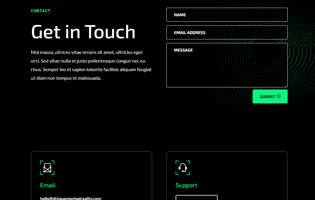Viewport: 315px width, 200px height.
Task: Click the Get in Touch heading
Action: point(83,32)
